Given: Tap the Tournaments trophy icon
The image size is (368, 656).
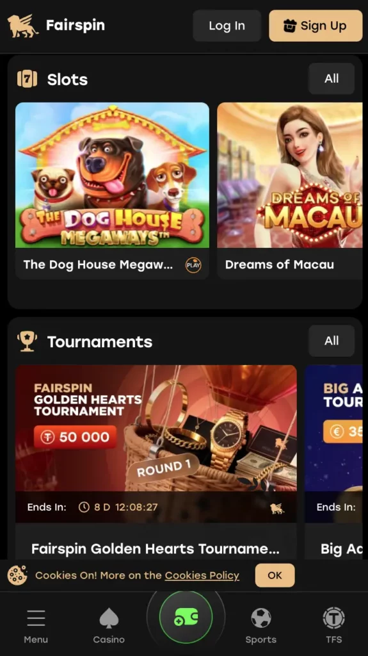Looking at the screenshot, I should pyautogui.click(x=27, y=341).
